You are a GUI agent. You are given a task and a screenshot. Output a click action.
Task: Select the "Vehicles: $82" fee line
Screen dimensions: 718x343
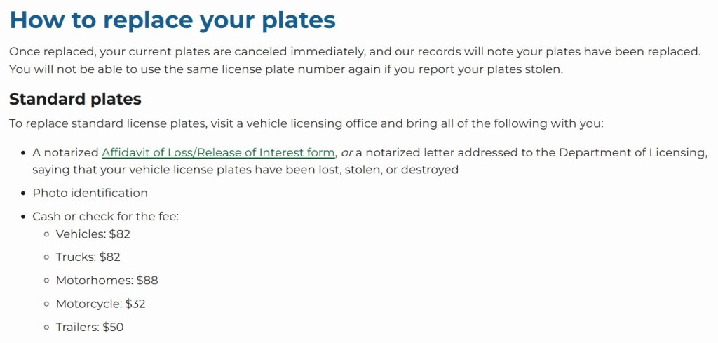[93, 234]
